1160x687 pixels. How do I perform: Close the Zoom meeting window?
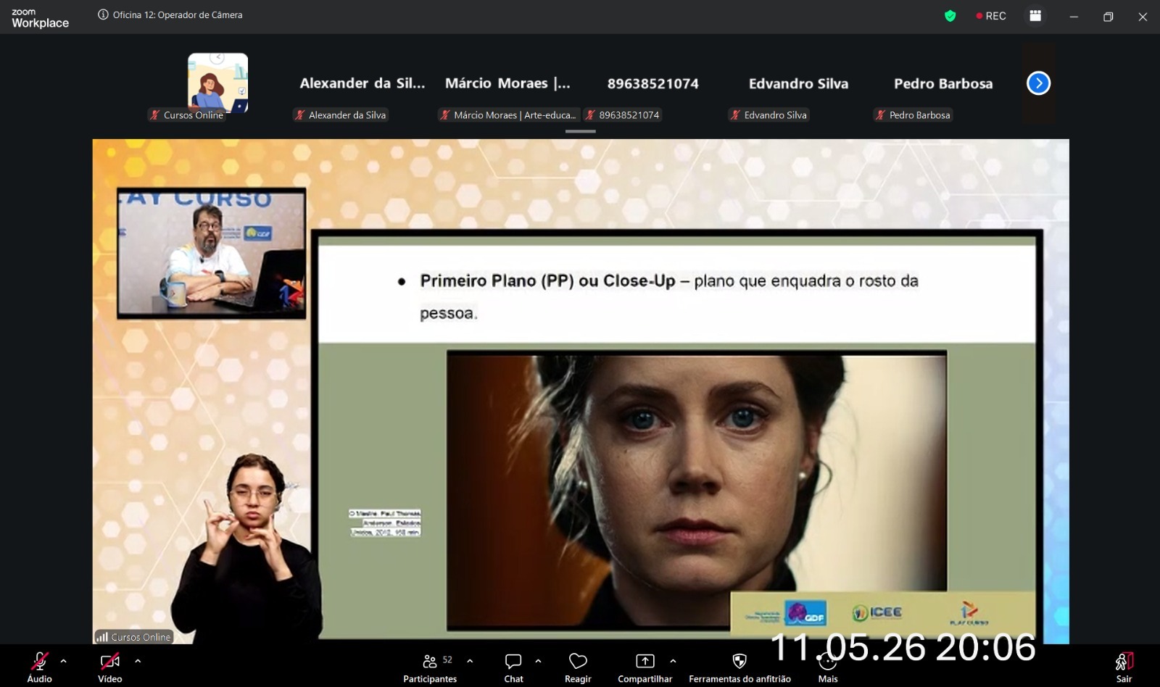1143,17
